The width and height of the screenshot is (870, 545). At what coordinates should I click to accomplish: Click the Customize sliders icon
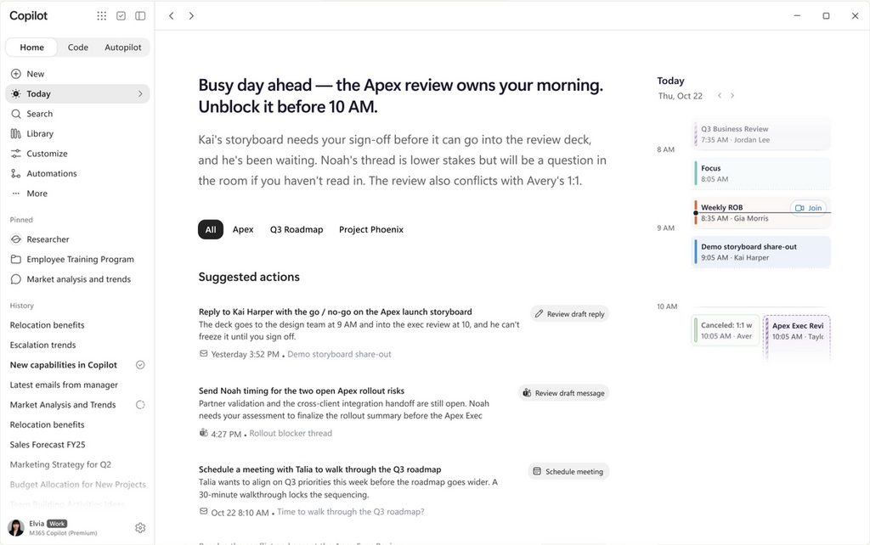[x=16, y=154]
